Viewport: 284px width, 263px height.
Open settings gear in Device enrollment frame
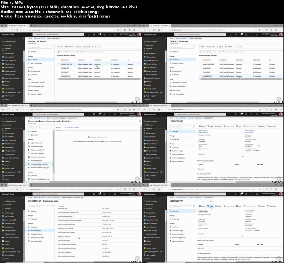pyautogui.click(x=104, y=114)
